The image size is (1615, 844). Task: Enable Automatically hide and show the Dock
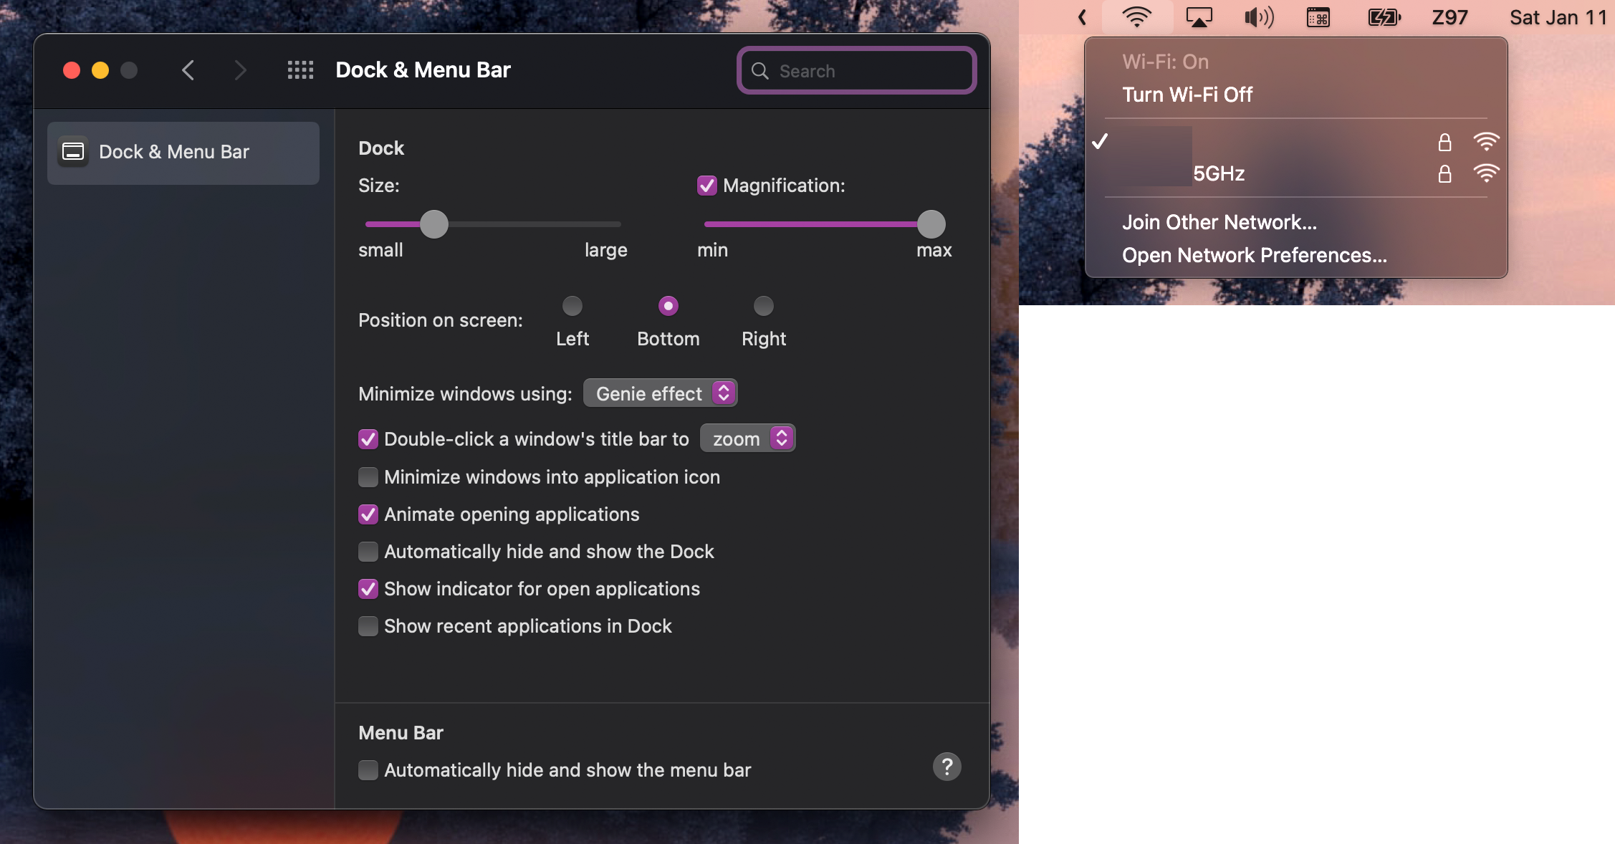click(368, 552)
